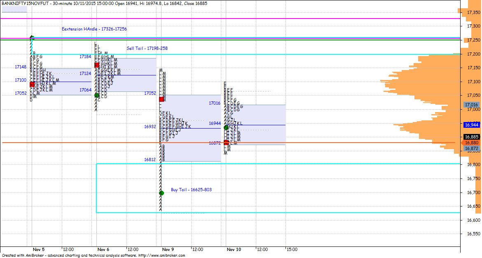Select the 'Eextension HAndle - 17326-17256' annotation
The image size is (482, 258).
(94, 29)
